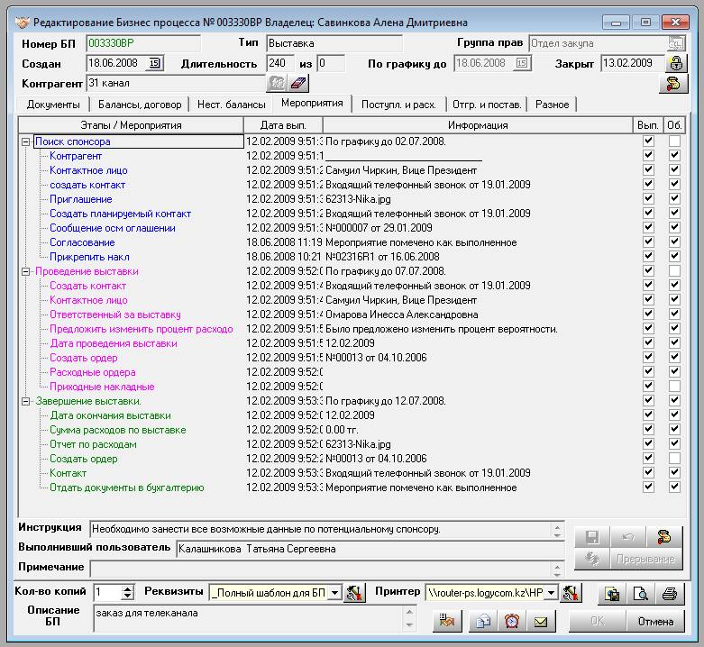This screenshot has width=704, height=647.
Task: Open the Разное tab
Action: pyautogui.click(x=552, y=105)
